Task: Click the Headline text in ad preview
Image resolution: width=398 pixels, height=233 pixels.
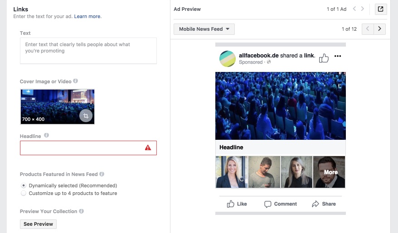Action: (x=231, y=147)
